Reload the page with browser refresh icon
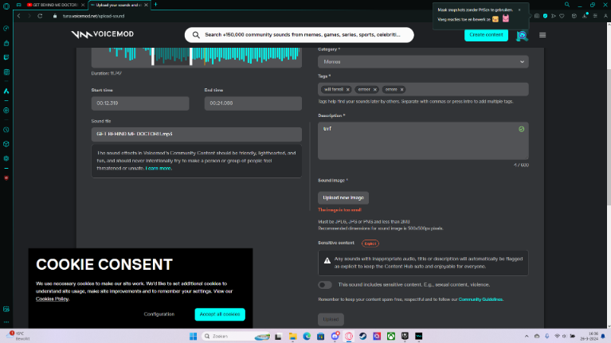This screenshot has height=343, width=611. [40, 16]
